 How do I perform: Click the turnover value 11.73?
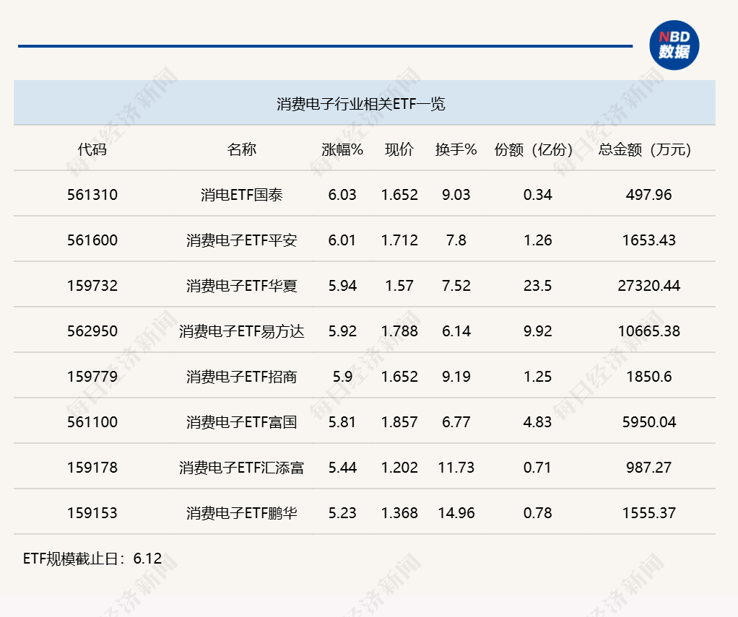pyautogui.click(x=456, y=468)
